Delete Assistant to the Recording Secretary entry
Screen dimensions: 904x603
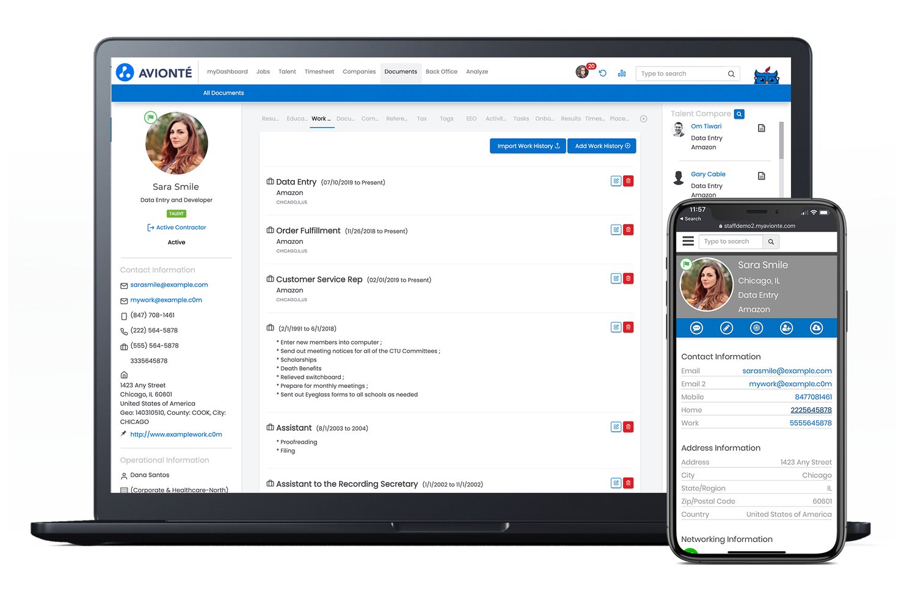coord(628,483)
